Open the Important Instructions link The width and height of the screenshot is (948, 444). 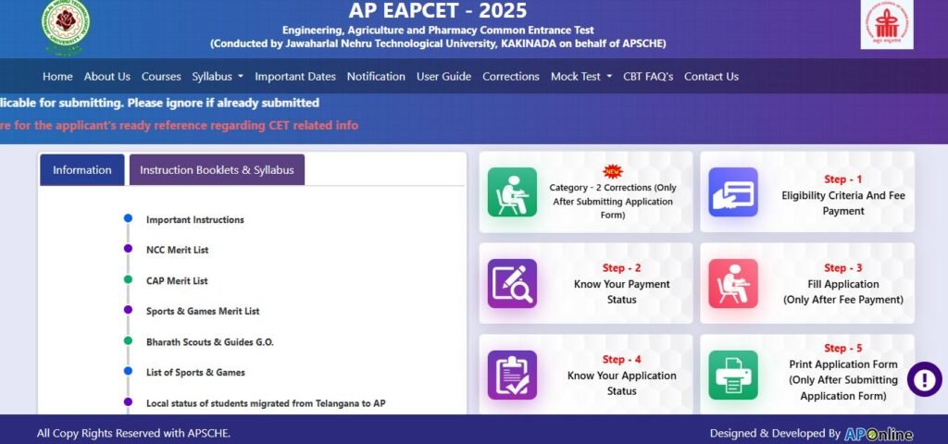click(x=194, y=220)
